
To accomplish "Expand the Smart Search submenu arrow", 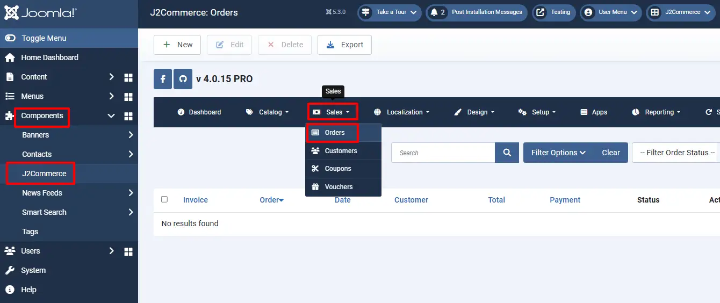I will 131,212.
